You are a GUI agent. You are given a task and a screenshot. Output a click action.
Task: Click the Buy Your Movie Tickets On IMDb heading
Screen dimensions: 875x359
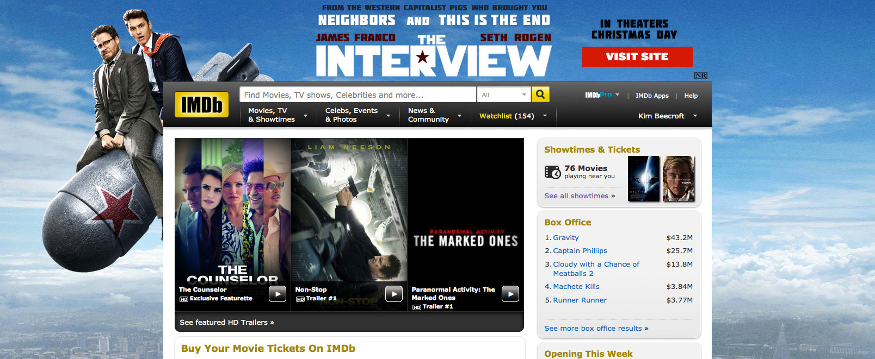coord(268,348)
